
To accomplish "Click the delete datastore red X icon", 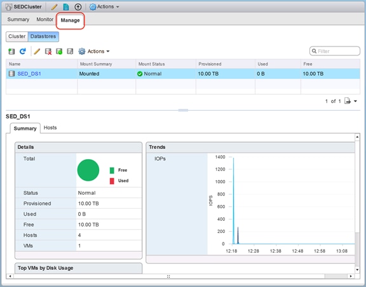I will click(48, 52).
